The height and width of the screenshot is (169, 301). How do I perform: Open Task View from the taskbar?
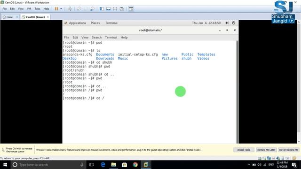[92, 165]
